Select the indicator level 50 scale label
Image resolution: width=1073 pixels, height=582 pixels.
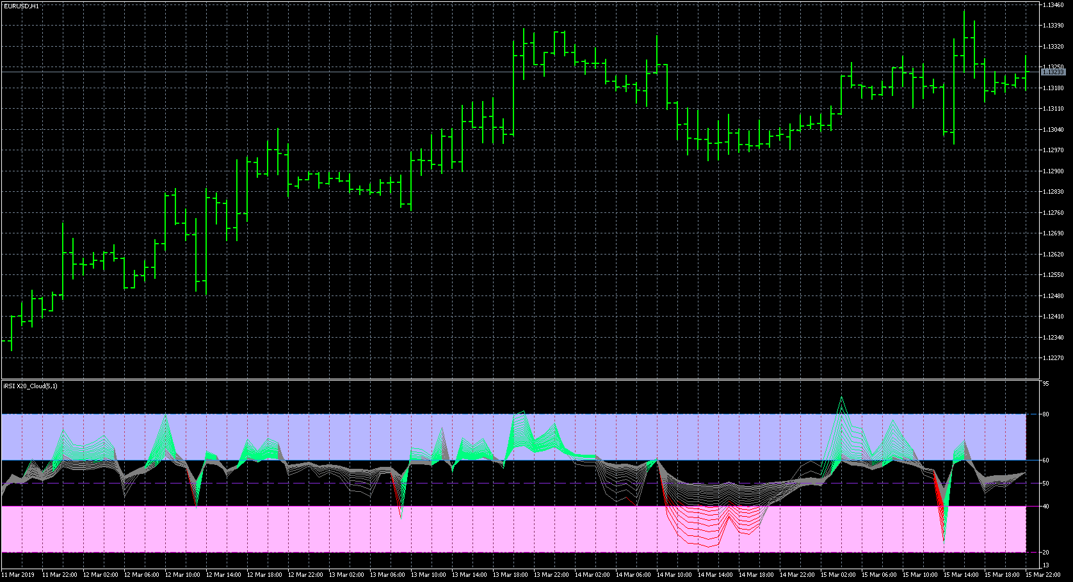[1045, 484]
